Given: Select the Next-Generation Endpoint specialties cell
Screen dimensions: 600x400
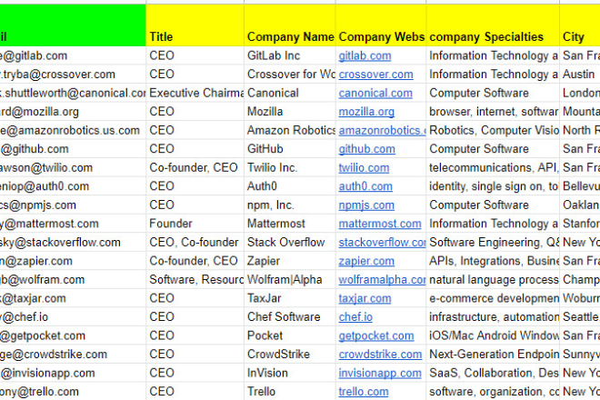Looking at the screenshot, I should 493,355.
